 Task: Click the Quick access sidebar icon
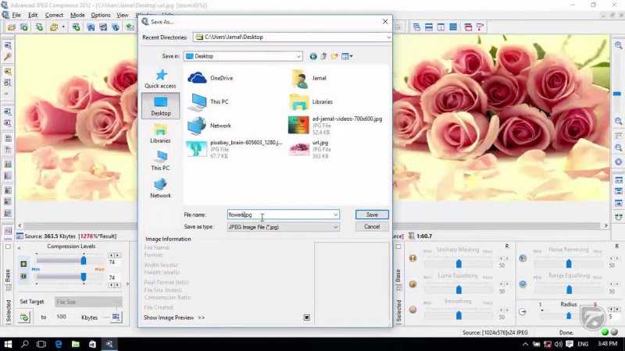click(x=160, y=77)
